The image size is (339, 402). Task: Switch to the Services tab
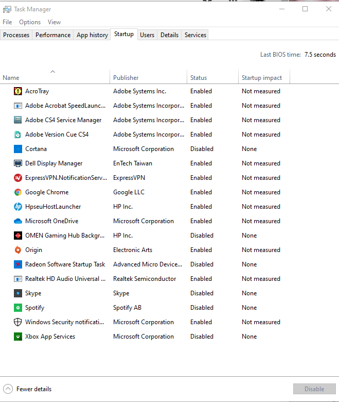[195, 35]
